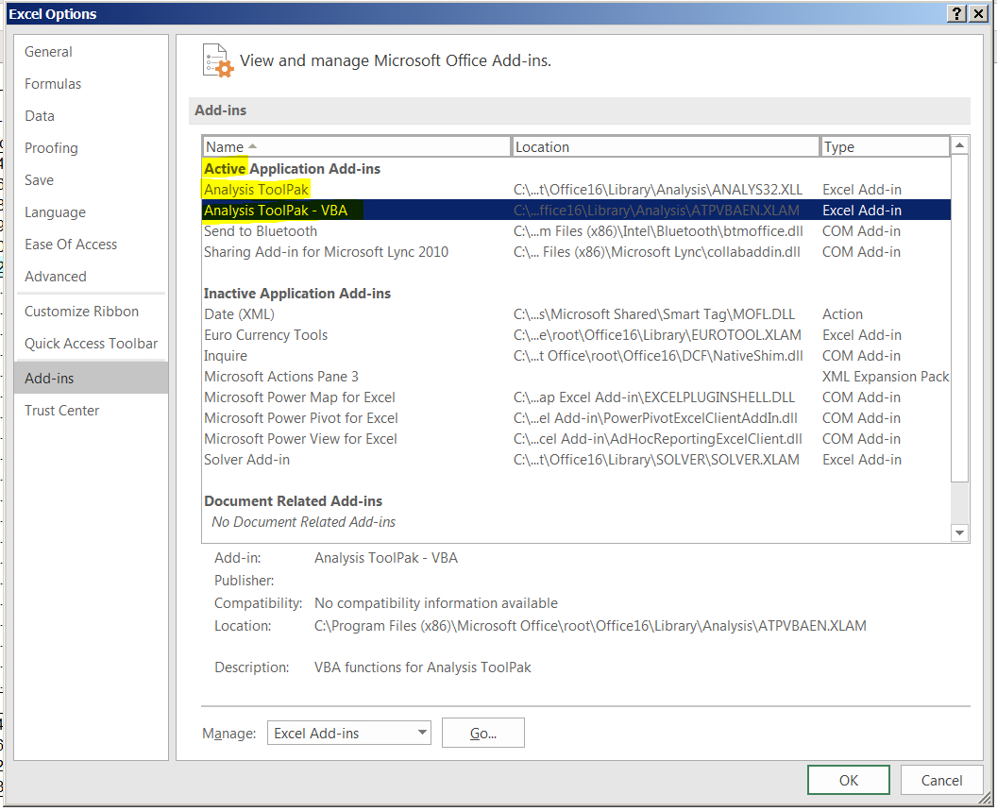997x811 pixels.
Task: Sort add-ins by the Name column header
Action: pos(357,147)
